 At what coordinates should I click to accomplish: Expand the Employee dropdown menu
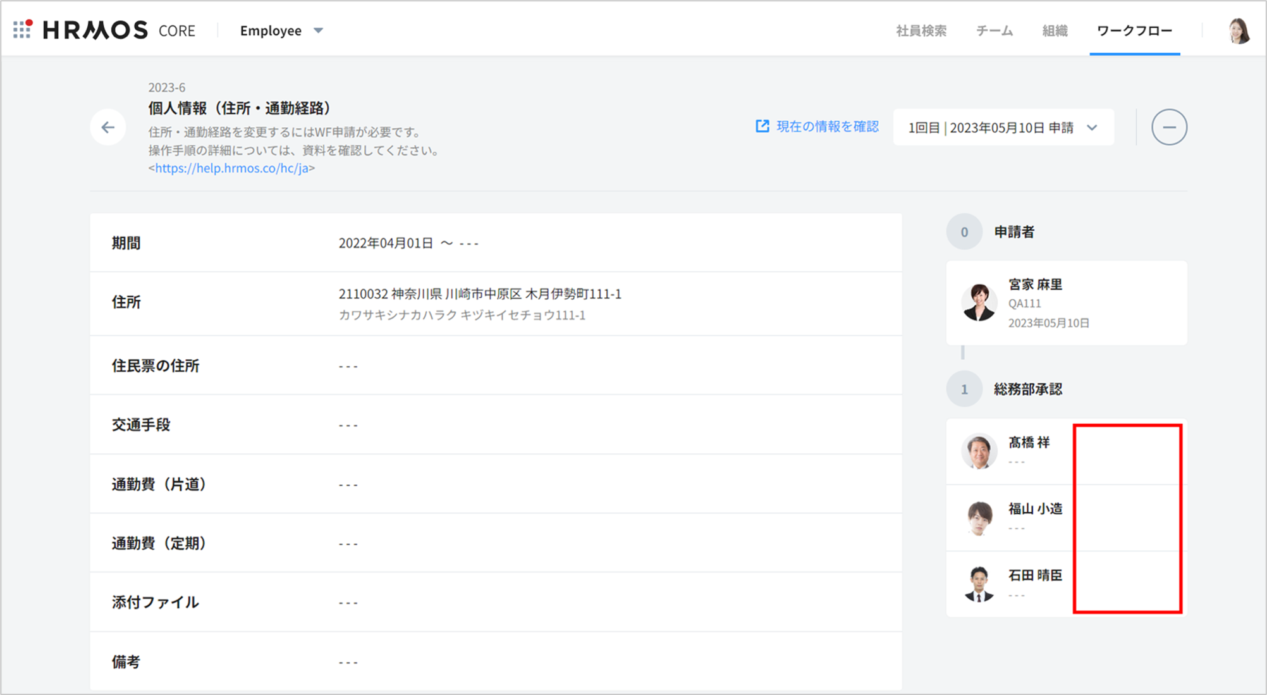281,30
